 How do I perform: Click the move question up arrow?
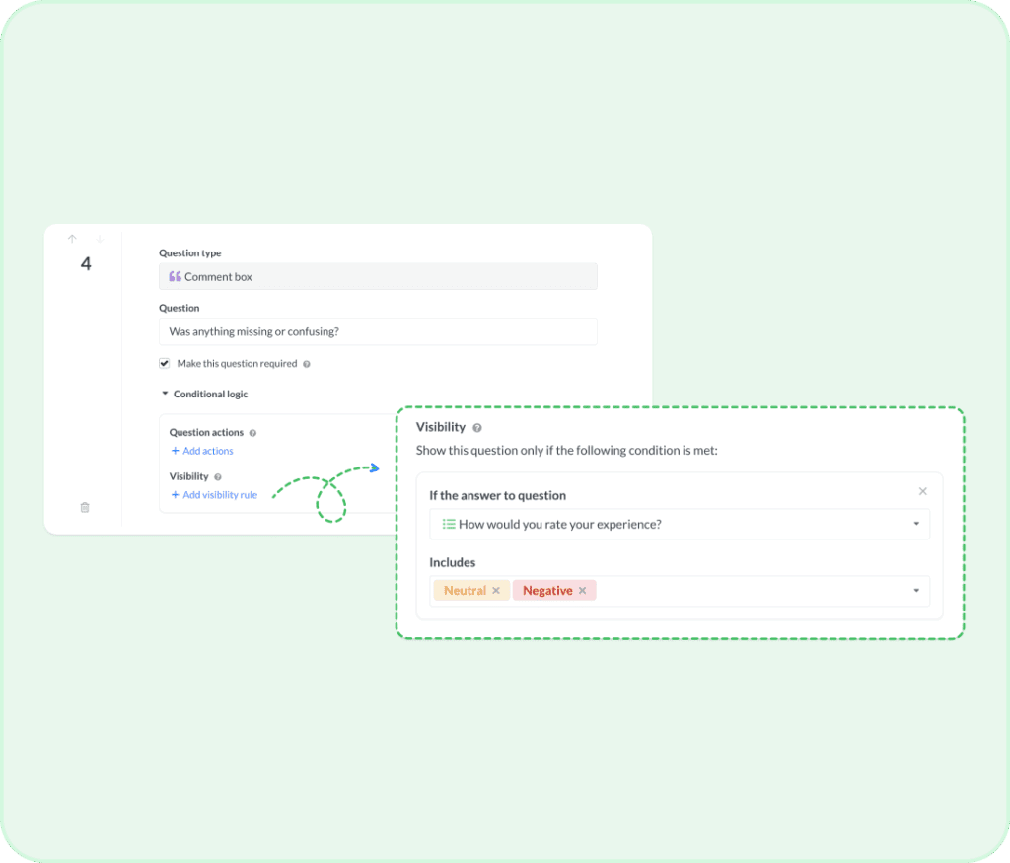72,239
